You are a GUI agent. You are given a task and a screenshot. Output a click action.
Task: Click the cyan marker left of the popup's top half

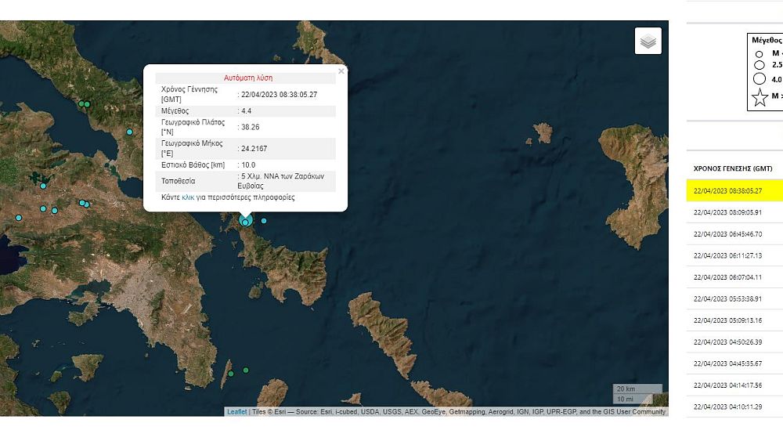(130, 132)
